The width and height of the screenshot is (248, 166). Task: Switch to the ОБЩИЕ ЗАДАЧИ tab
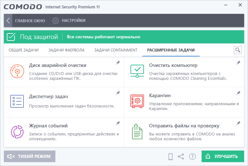(24, 50)
